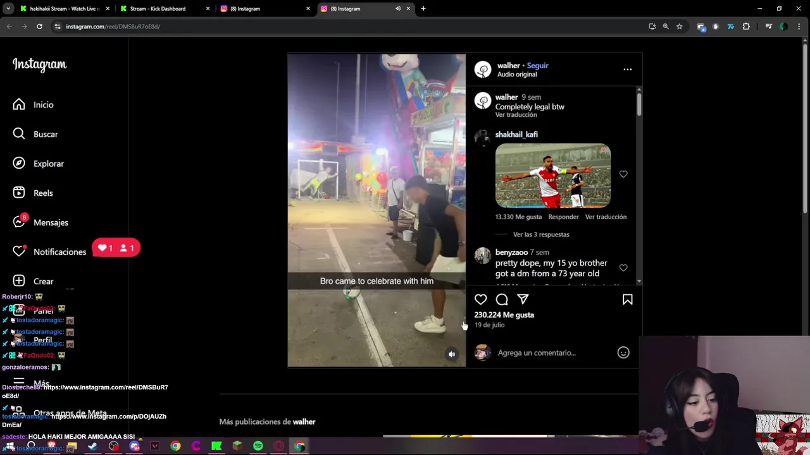Screen dimensions: 810x455
Task: Open Mensajes icon with 8 badge
Action: coord(19,222)
